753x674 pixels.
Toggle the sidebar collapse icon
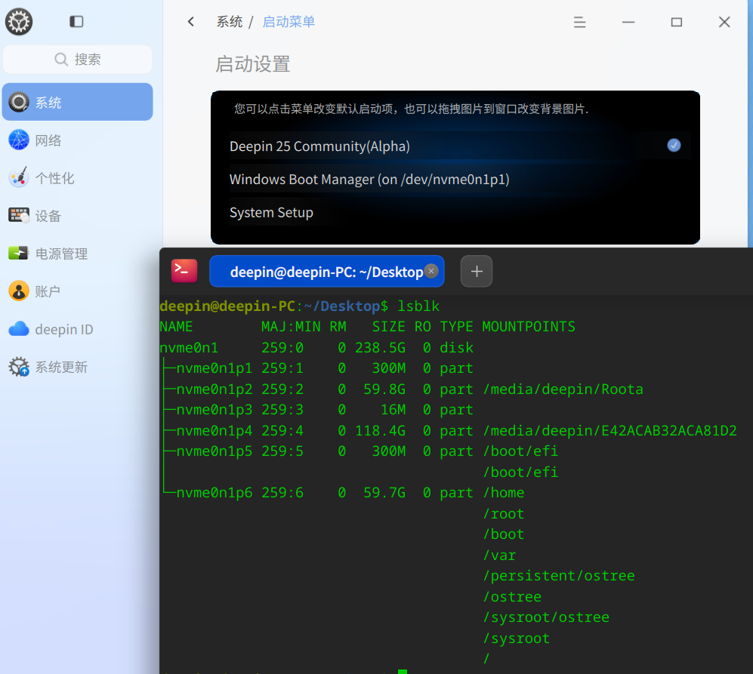[x=76, y=22]
